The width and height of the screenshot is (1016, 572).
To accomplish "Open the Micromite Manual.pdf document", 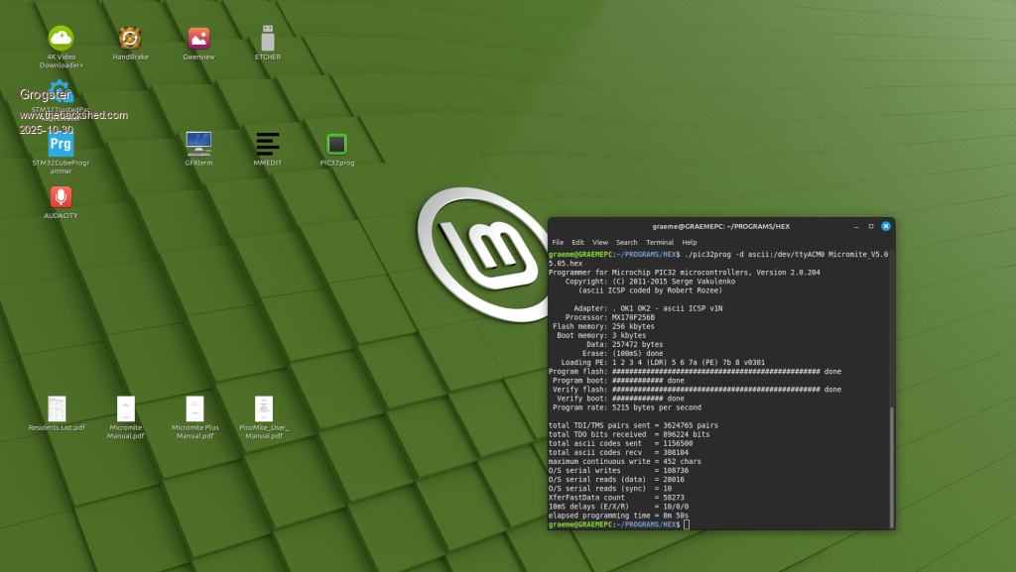I will click(x=126, y=409).
